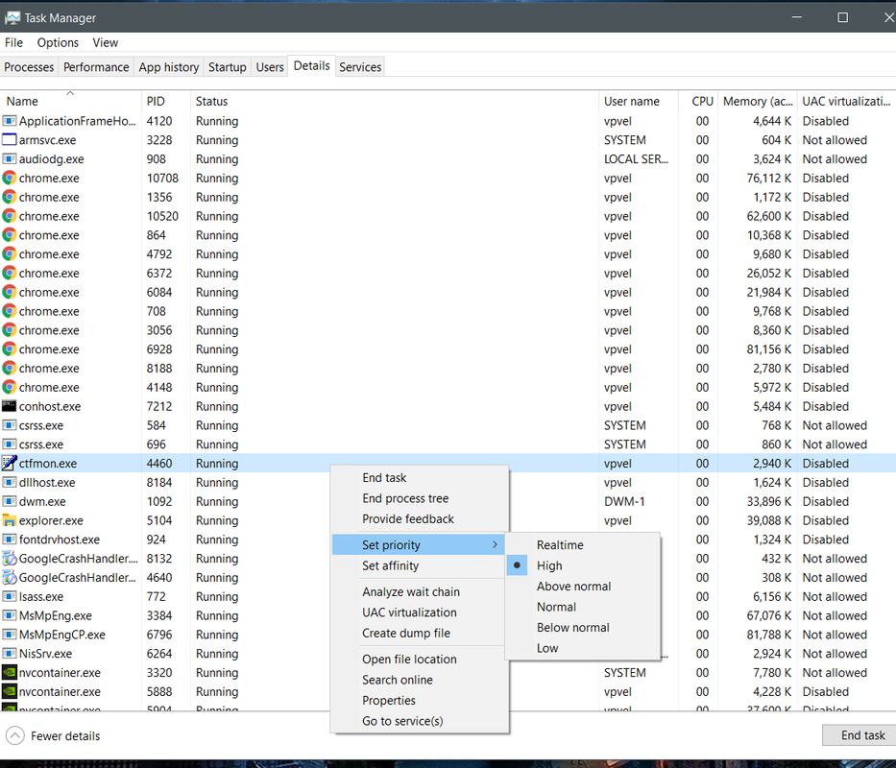896x768 pixels.
Task: Click the ctfmon.exe pen icon
Action: coord(10,463)
